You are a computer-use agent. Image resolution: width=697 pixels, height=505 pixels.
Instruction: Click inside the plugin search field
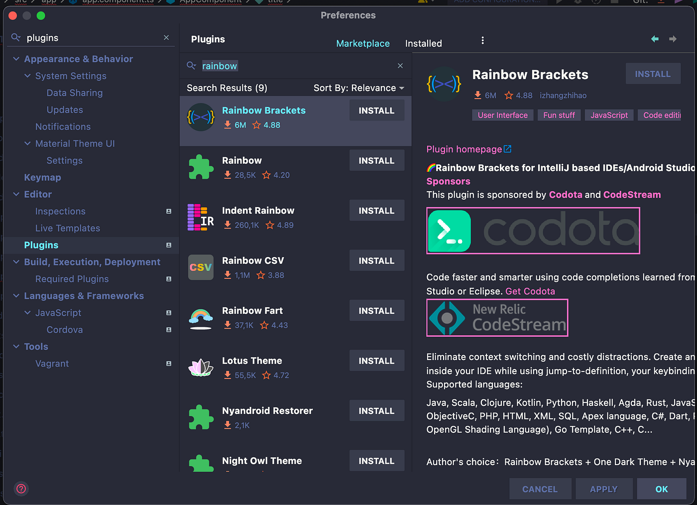click(x=296, y=66)
